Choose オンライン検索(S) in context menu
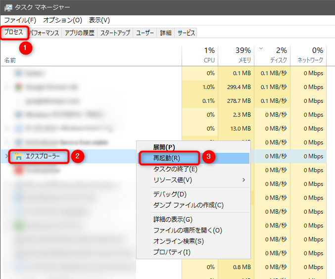Image resolution: width=335 pixels, height=279 pixels. tap(193, 241)
